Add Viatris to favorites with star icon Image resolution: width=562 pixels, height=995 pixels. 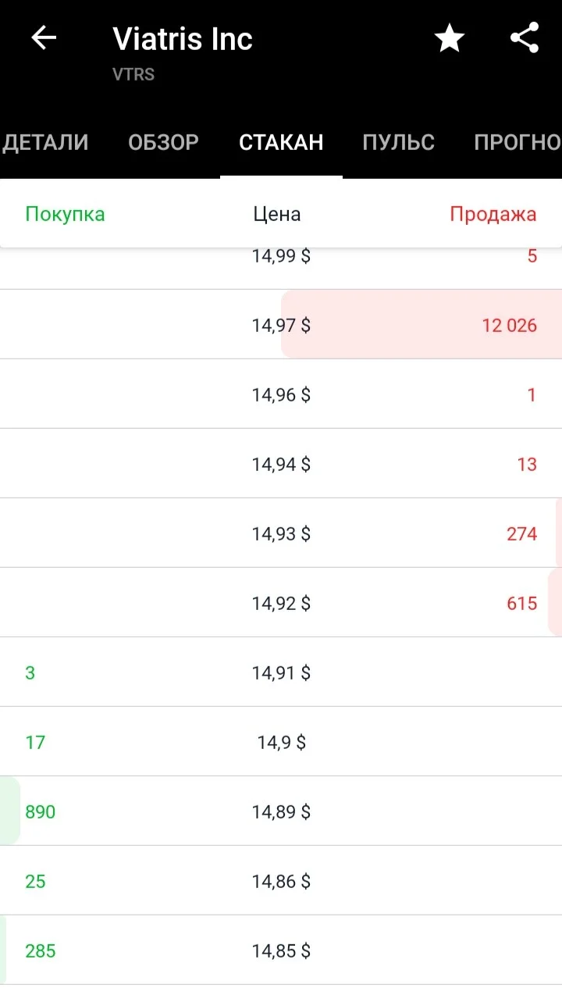(450, 38)
